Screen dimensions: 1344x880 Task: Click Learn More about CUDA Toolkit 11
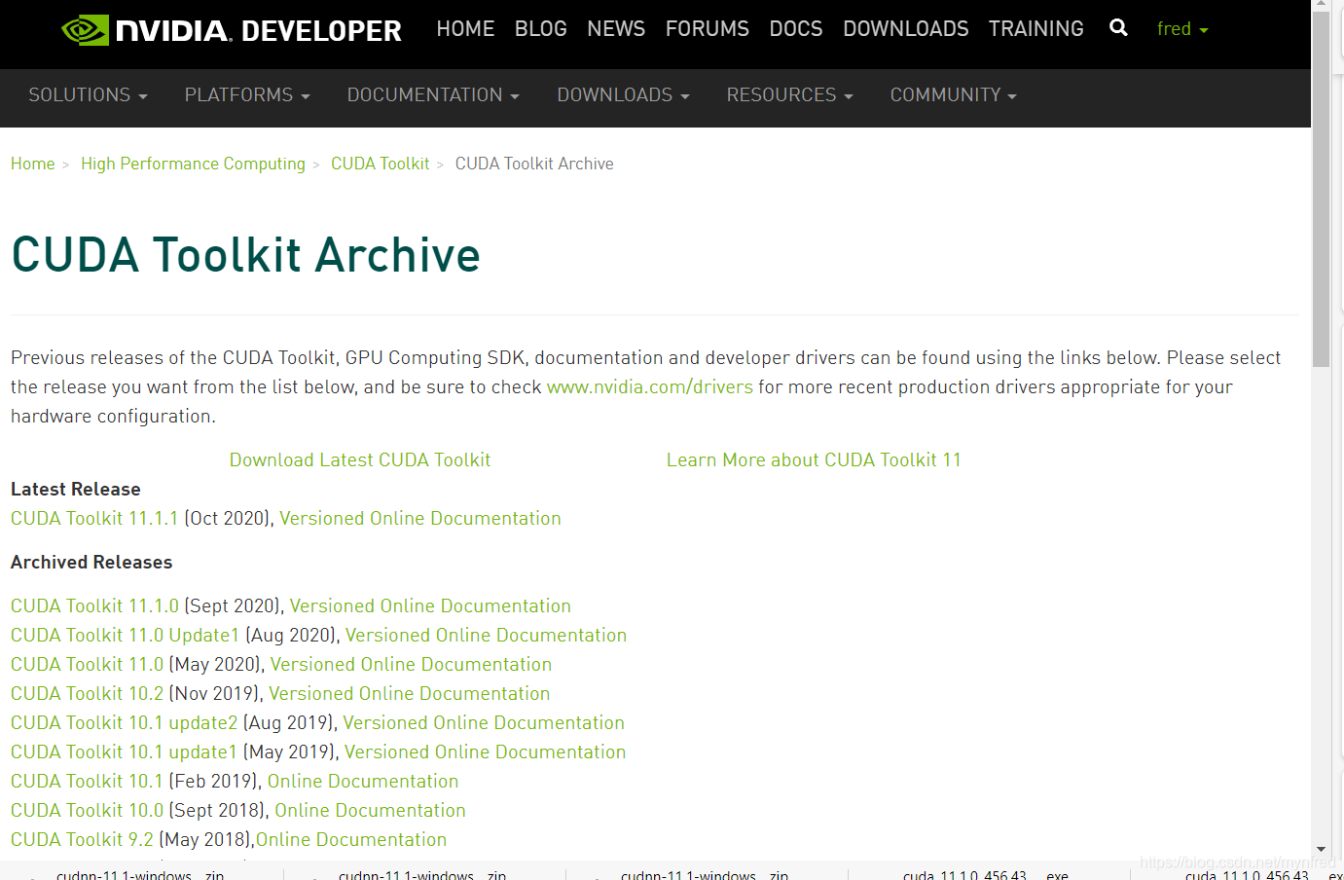(x=814, y=460)
